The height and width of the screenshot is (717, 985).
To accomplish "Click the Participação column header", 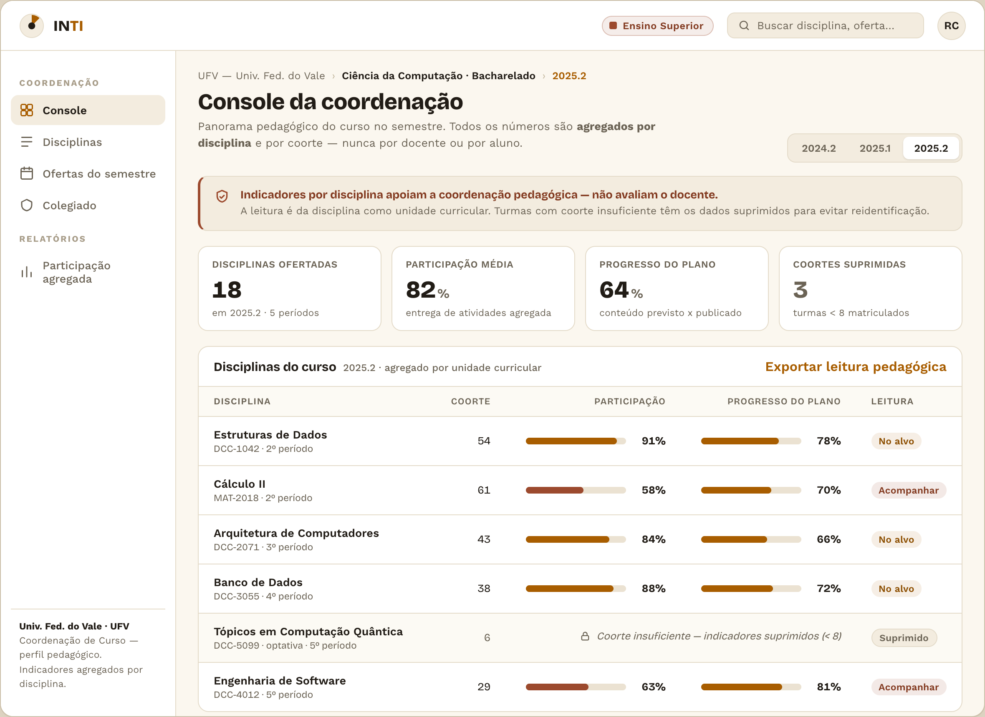I will click(x=629, y=401).
